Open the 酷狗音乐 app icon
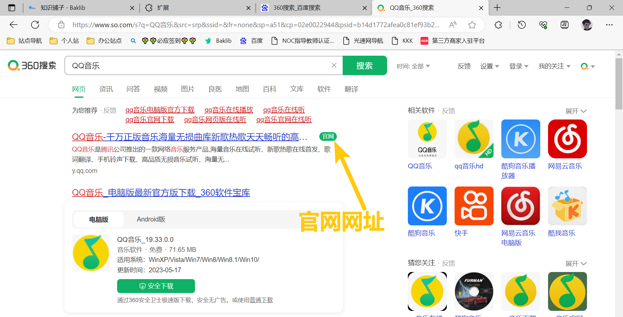Viewport: 623px width, 317px height. (x=427, y=206)
